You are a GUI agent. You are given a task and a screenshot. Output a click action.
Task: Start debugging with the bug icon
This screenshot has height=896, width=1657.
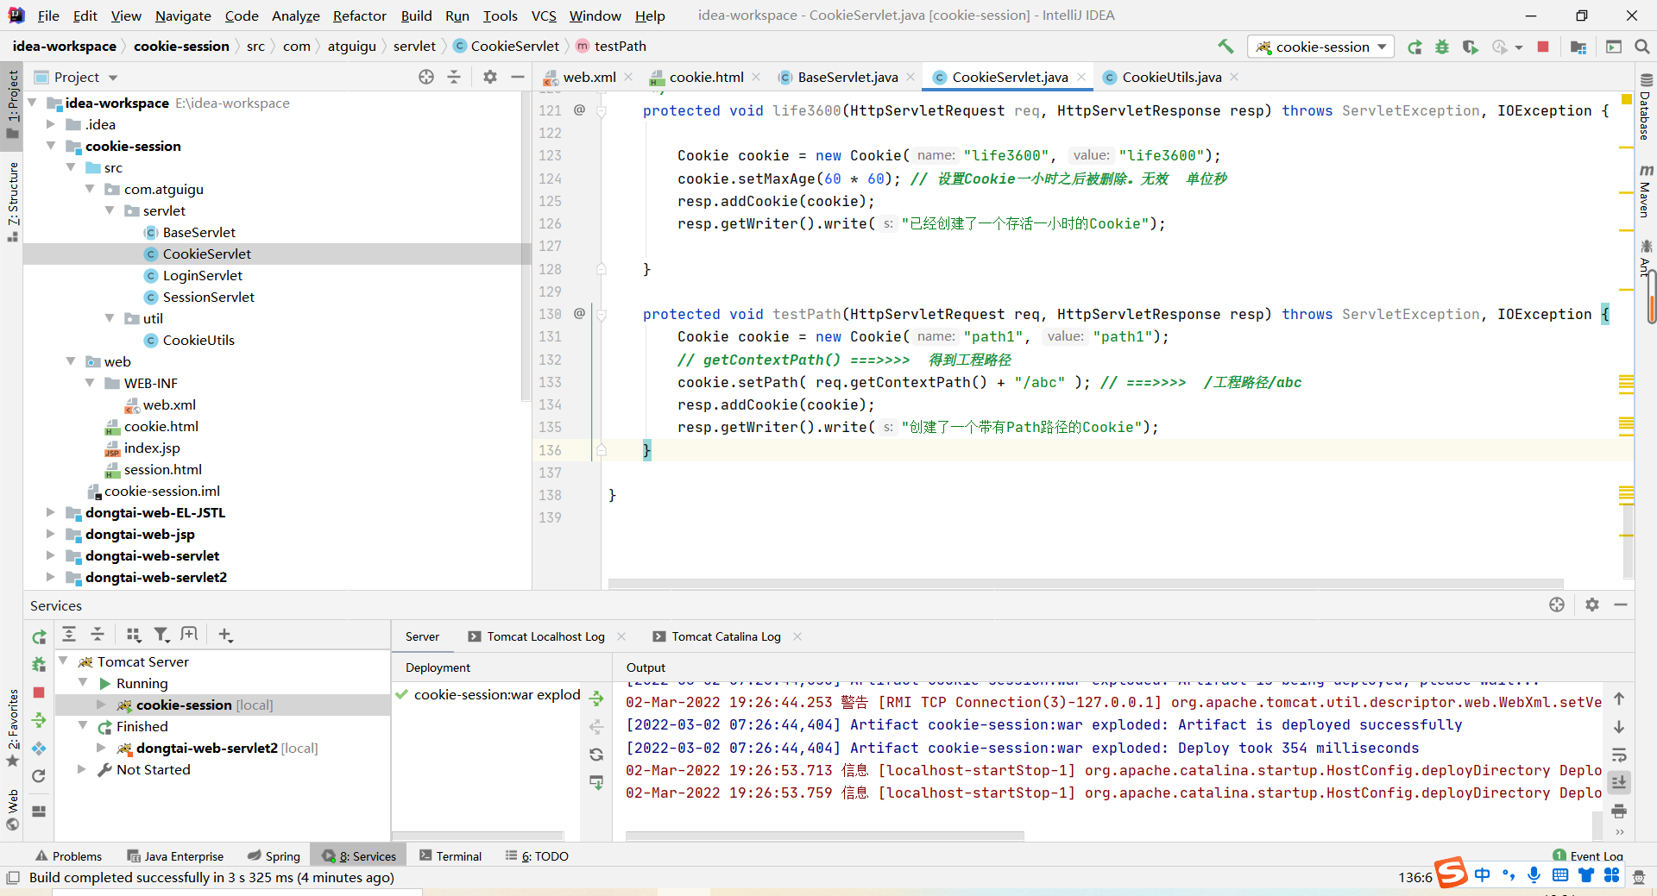coord(1442,47)
